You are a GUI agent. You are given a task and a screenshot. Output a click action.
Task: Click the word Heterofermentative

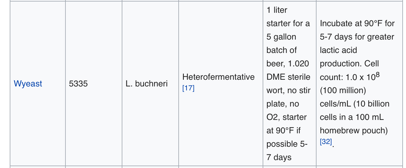point(218,77)
